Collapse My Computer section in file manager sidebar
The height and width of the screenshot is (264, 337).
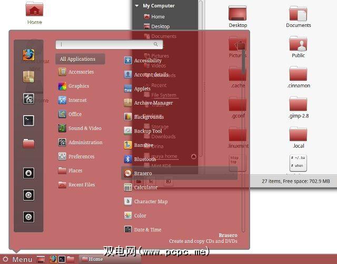coord(137,6)
